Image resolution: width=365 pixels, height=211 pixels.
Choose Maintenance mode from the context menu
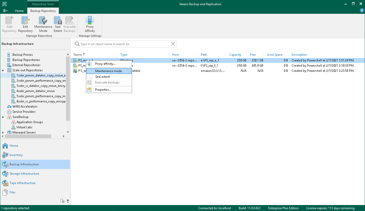point(109,71)
